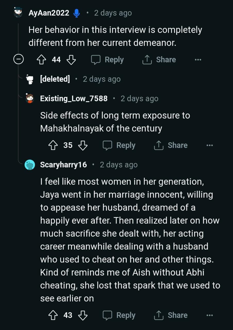Share Scaryharry16's comment
The image size is (233, 330).
171,315
